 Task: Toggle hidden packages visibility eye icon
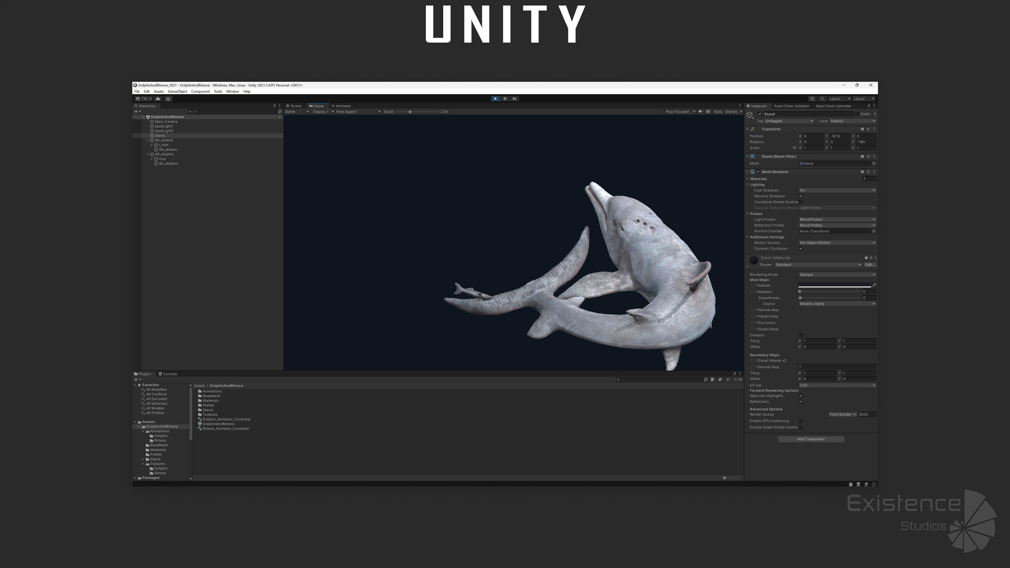click(738, 379)
